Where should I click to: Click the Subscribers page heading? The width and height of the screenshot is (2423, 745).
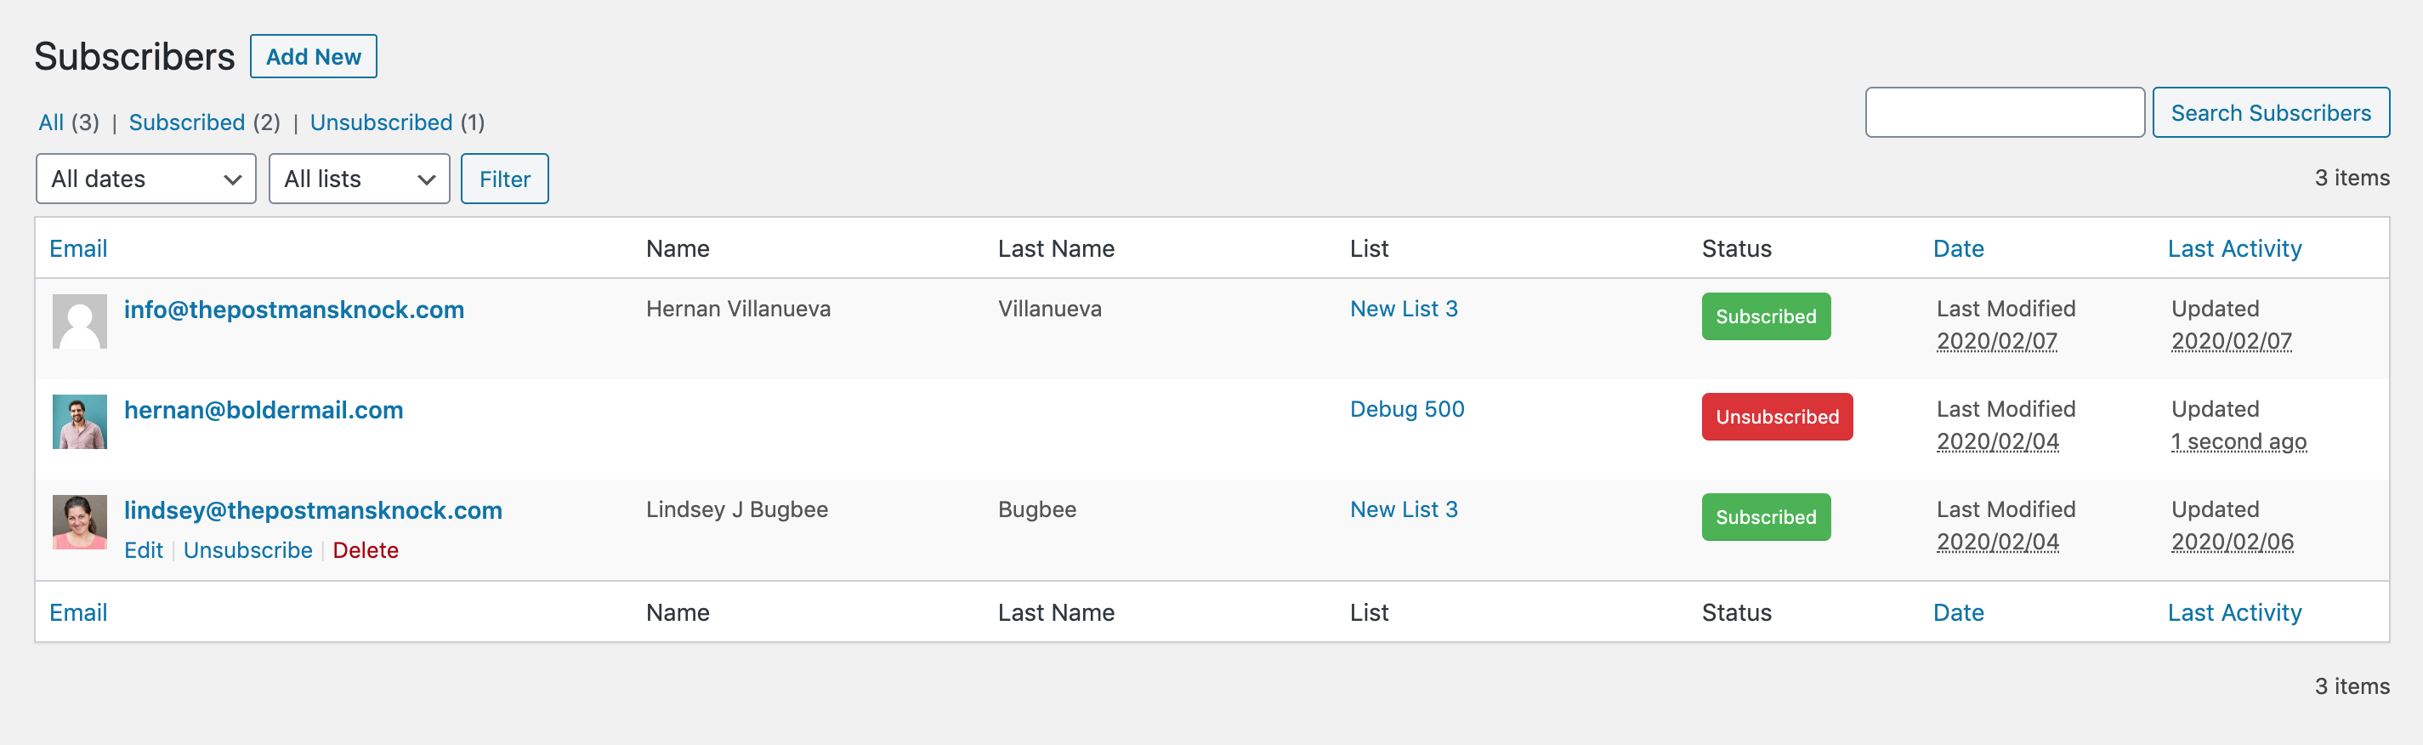tap(134, 56)
